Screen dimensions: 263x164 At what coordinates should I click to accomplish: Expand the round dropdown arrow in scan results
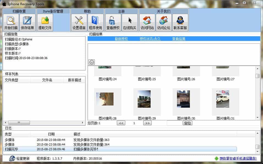tap(92, 62)
